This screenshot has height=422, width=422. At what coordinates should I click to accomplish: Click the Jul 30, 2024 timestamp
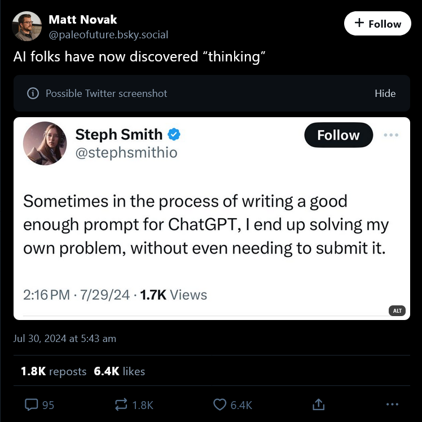65,338
